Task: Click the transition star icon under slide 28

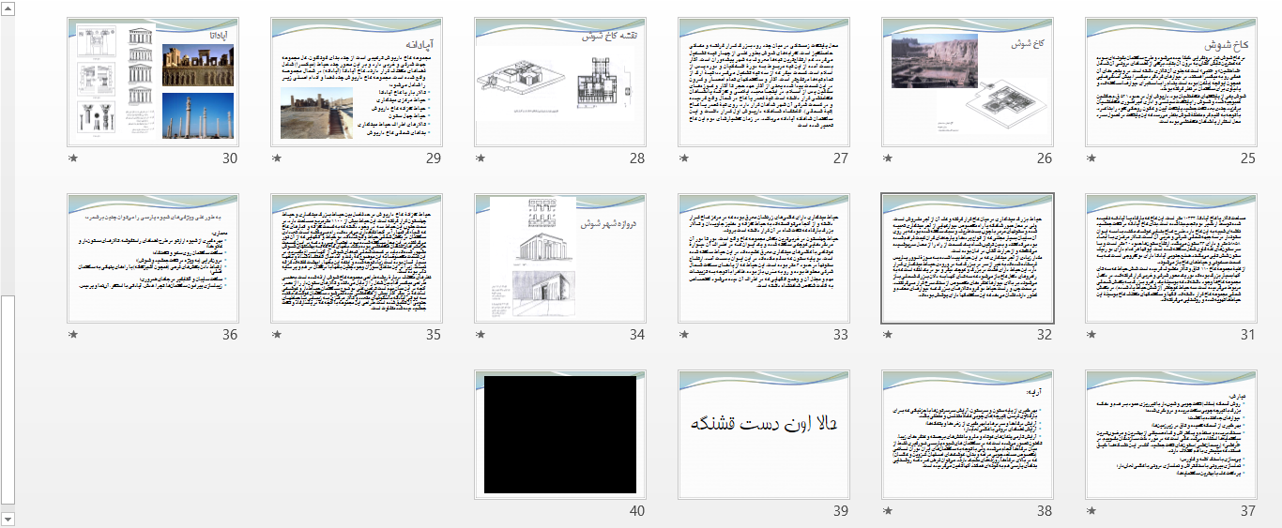Action: click(x=481, y=158)
